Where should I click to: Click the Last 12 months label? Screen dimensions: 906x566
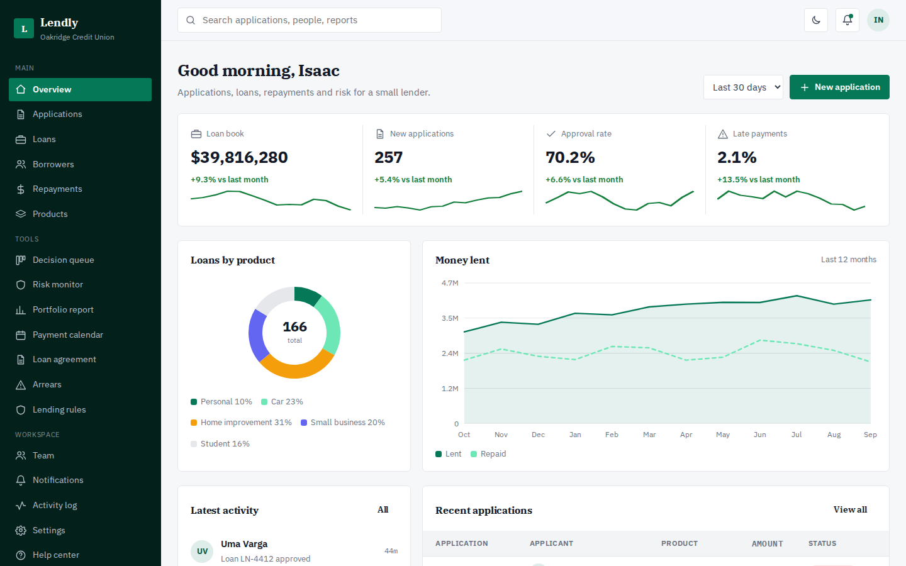(848, 260)
